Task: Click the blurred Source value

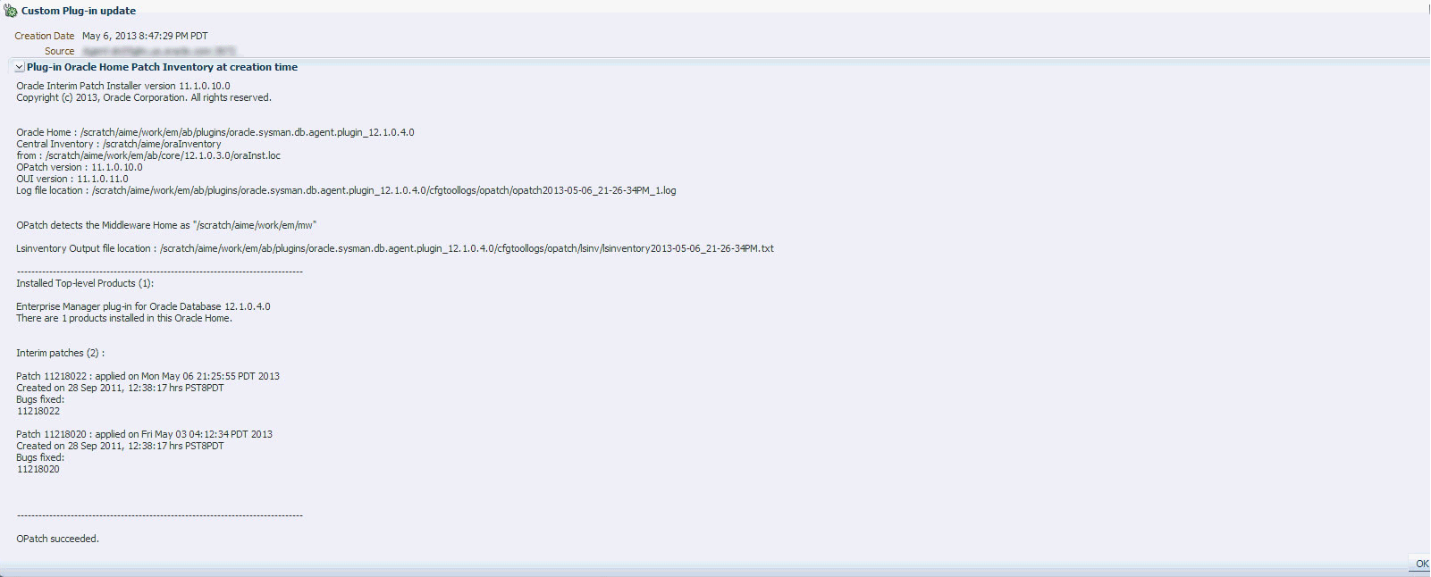Action: click(x=159, y=52)
